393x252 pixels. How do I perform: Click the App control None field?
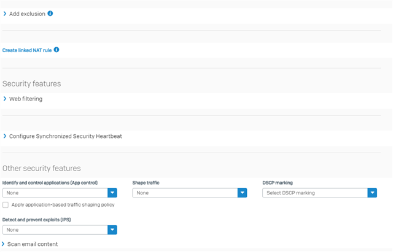pos(55,193)
